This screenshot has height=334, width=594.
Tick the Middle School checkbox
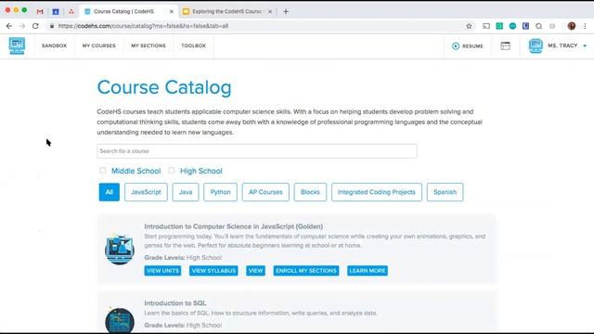(x=102, y=171)
